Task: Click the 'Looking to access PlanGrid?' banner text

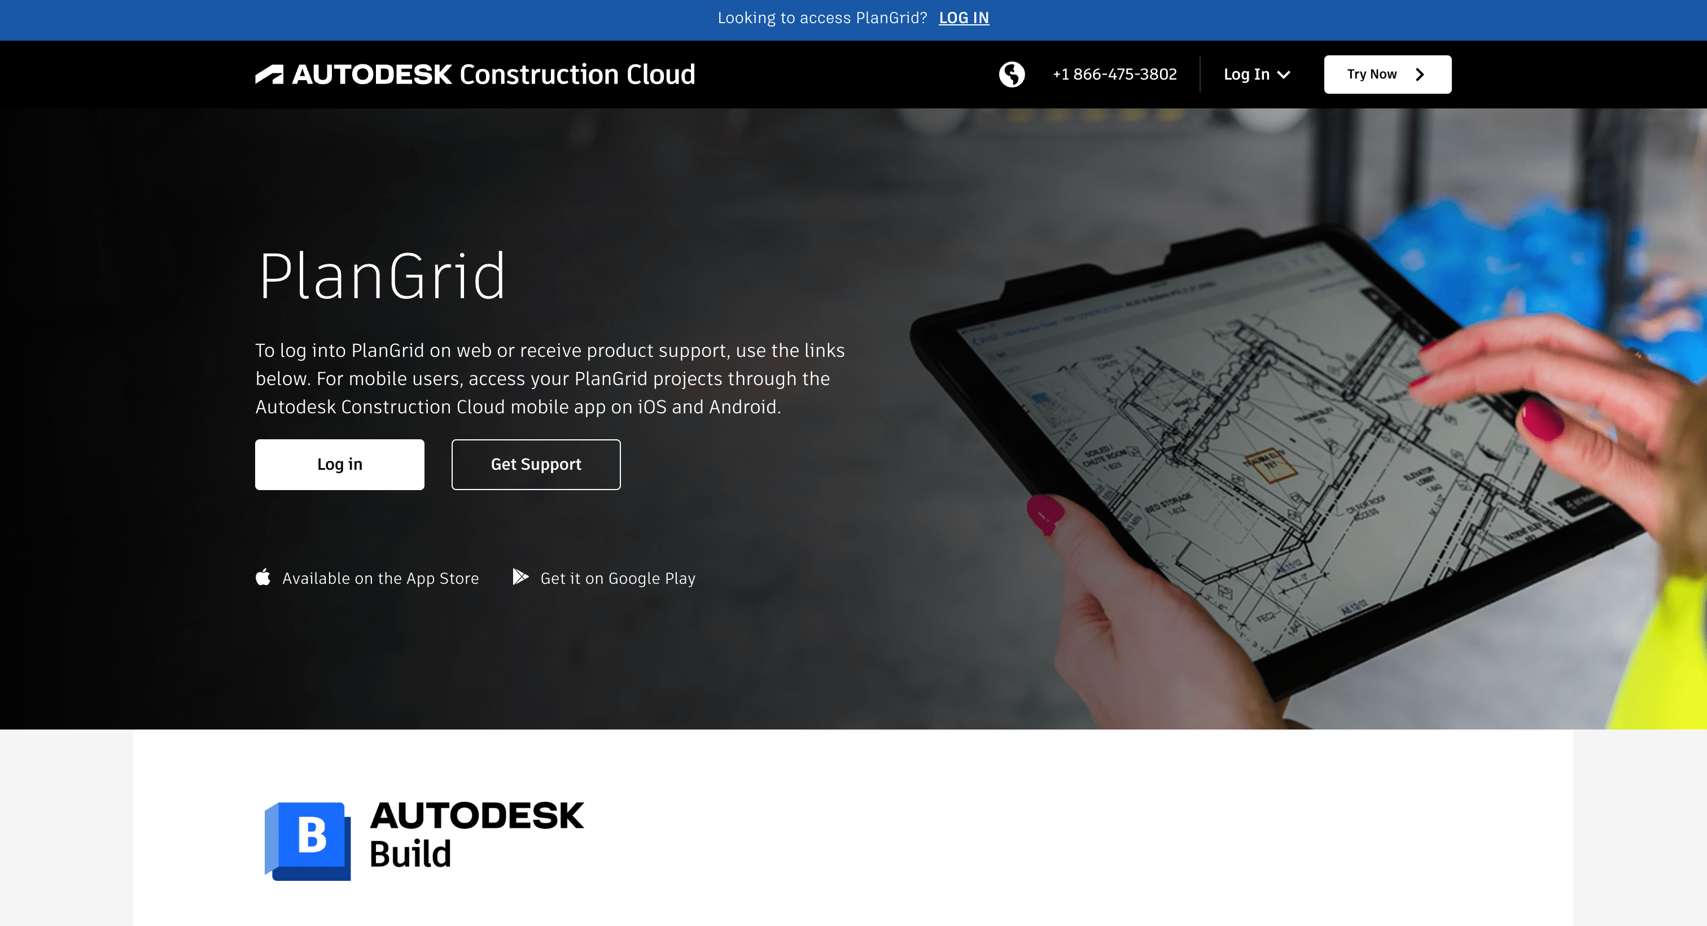Action: 822,18
